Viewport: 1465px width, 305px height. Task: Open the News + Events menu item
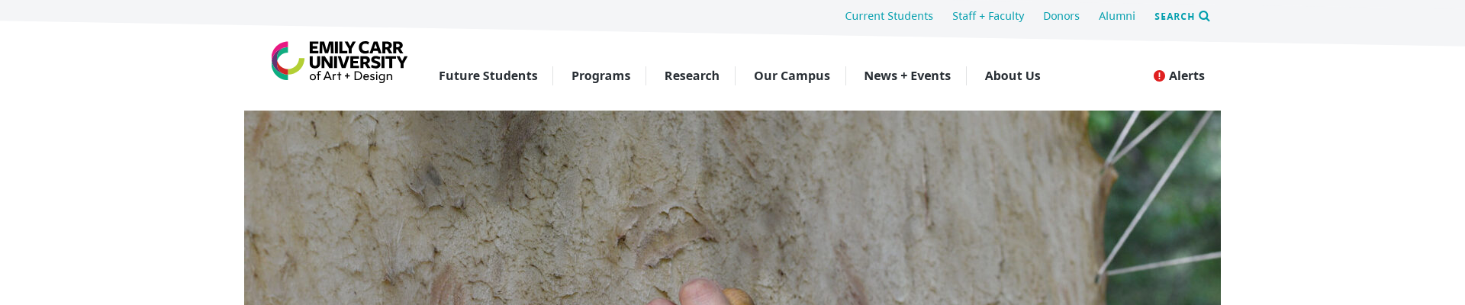(x=907, y=75)
